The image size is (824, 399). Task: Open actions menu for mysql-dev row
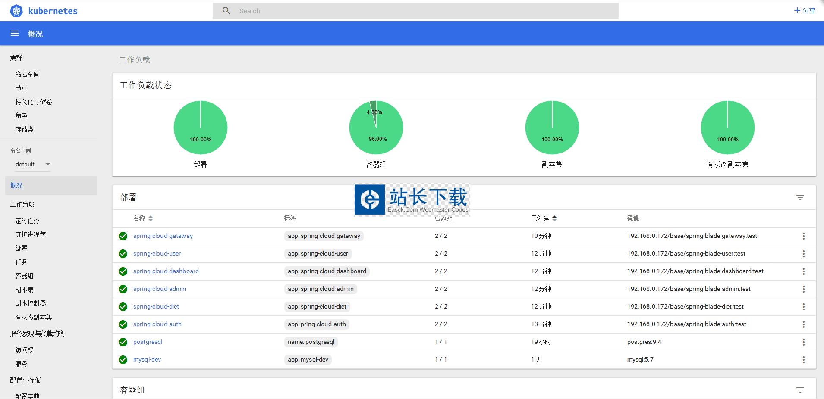tap(803, 360)
